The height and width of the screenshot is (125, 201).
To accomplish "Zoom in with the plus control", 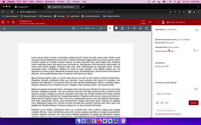I will [x=93, y=28].
